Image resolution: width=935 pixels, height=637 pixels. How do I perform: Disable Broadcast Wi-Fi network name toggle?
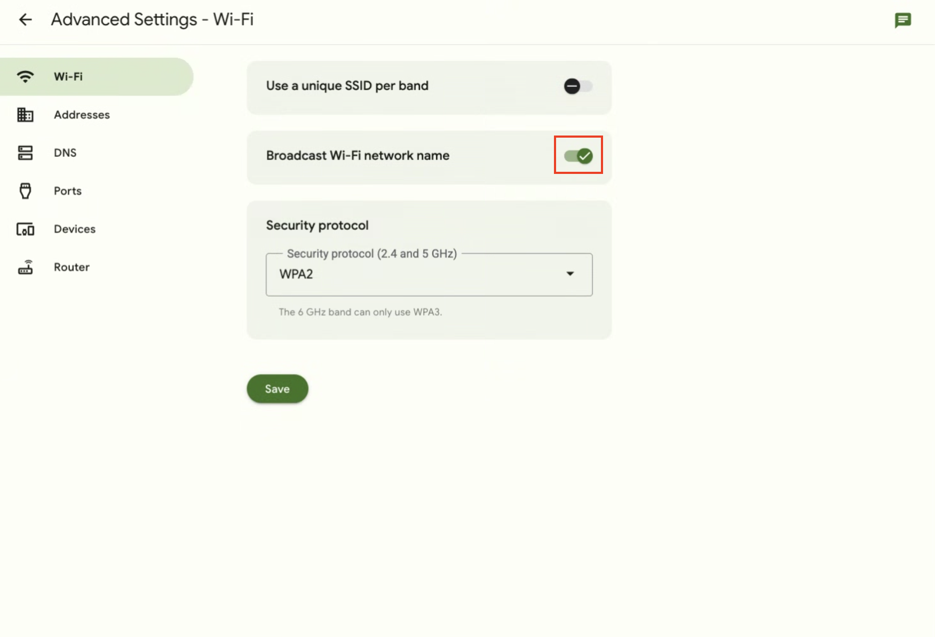pos(578,156)
